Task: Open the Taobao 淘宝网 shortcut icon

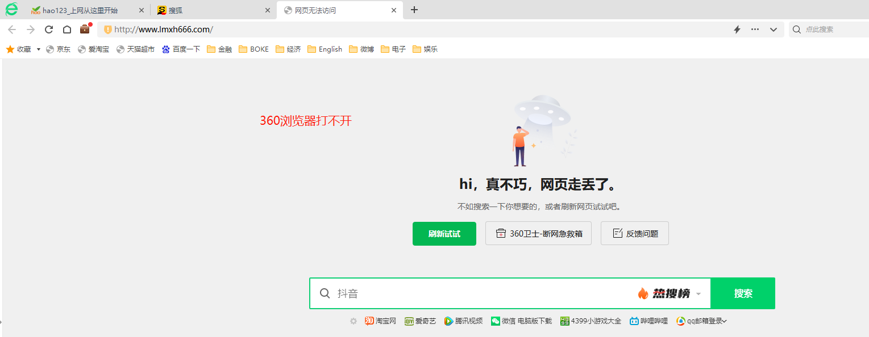Action: [x=380, y=321]
